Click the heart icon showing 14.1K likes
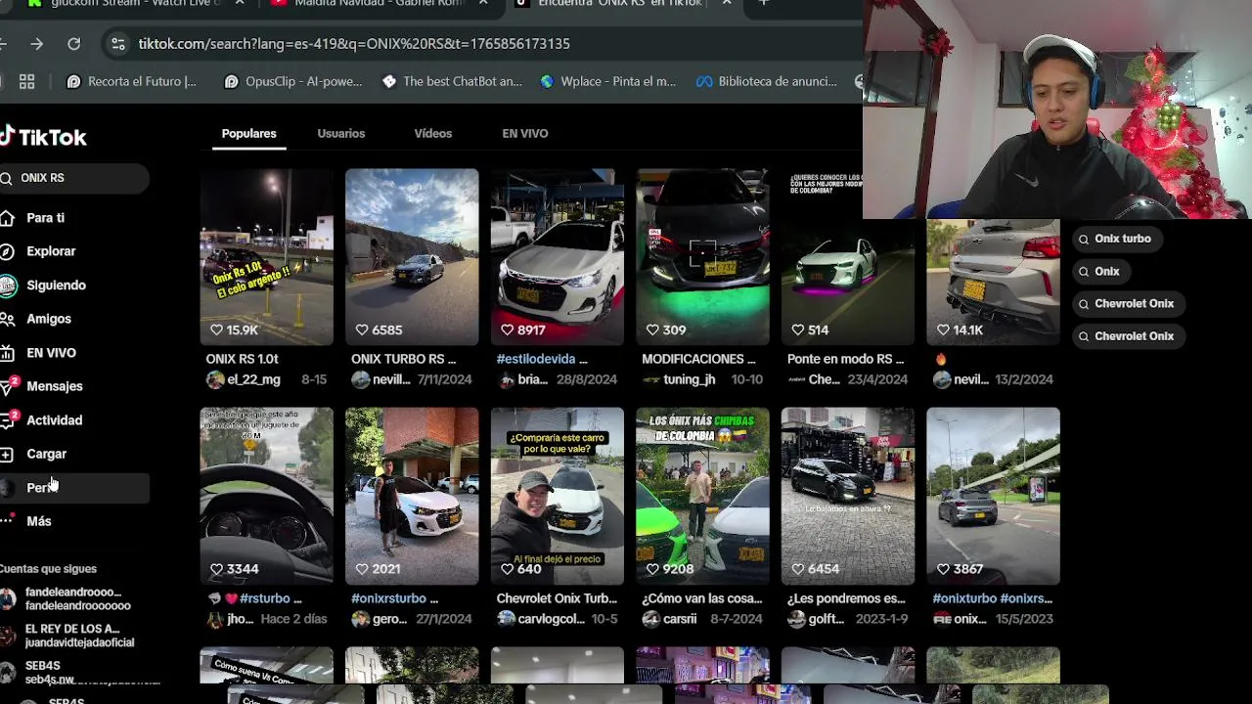The image size is (1252, 704). [943, 330]
